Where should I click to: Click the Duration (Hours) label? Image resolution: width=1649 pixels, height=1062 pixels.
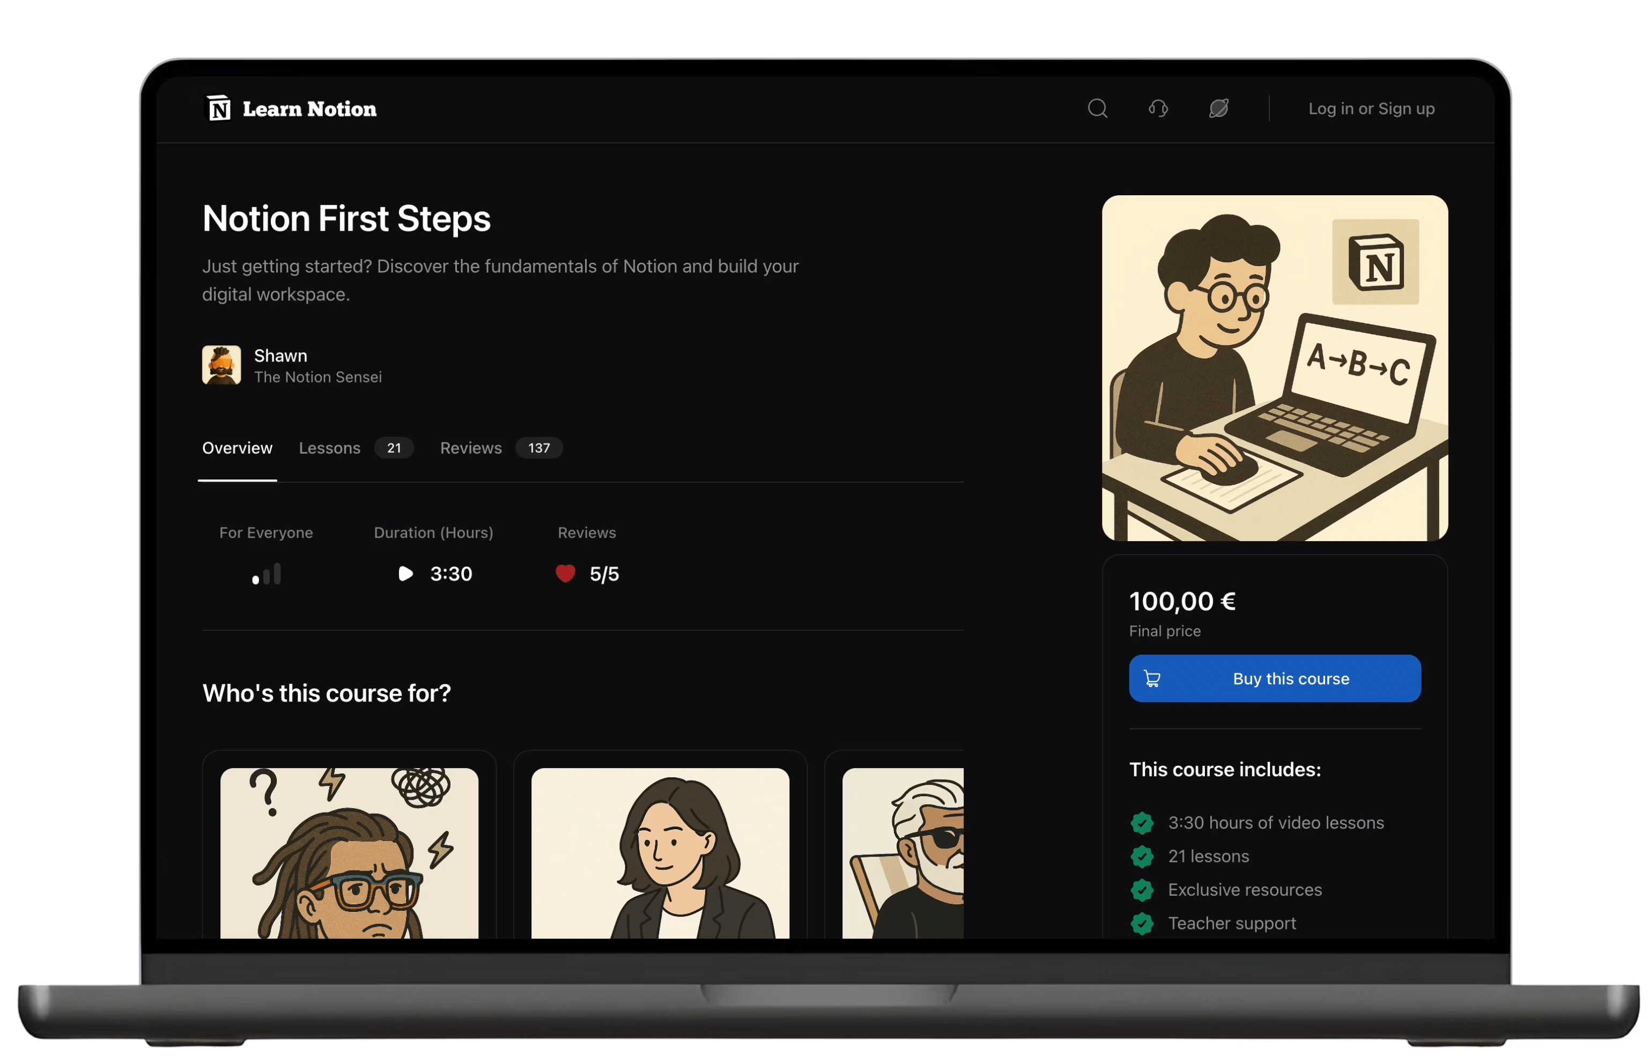tap(434, 533)
